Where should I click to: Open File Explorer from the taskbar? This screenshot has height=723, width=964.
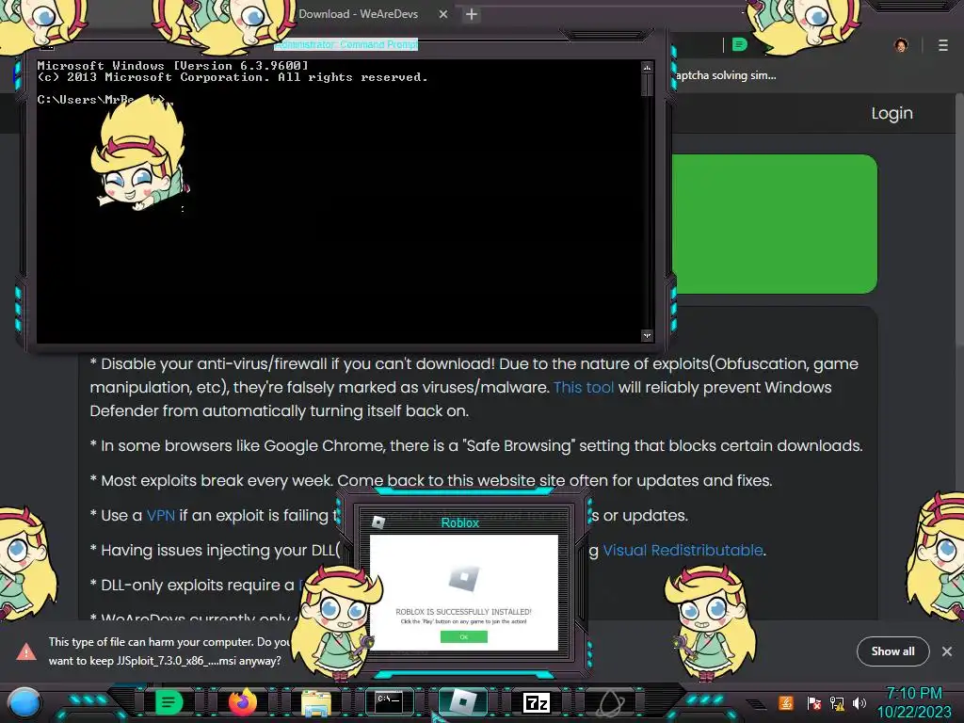tap(316, 702)
